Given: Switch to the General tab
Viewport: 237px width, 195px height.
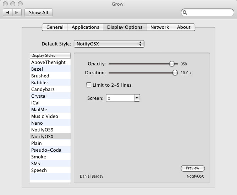Looking at the screenshot, I should (x=55, y=27).
